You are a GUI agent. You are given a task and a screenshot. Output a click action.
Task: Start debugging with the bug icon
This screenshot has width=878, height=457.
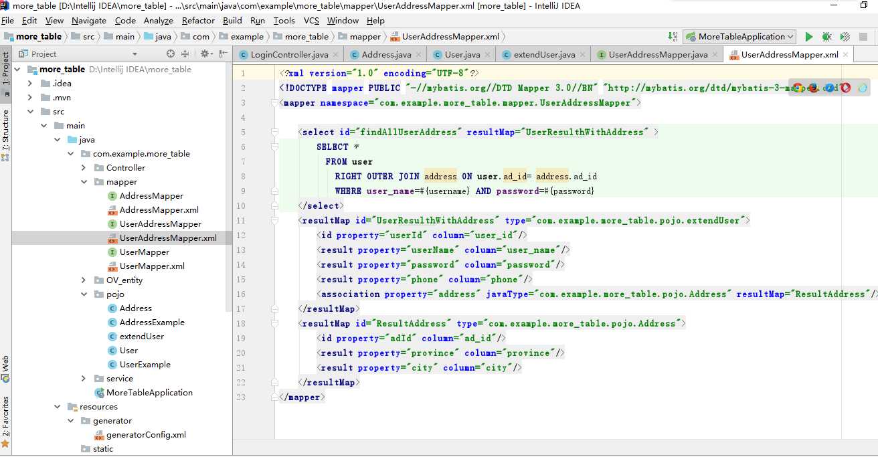pyautogui.click(x=827, y=37)
